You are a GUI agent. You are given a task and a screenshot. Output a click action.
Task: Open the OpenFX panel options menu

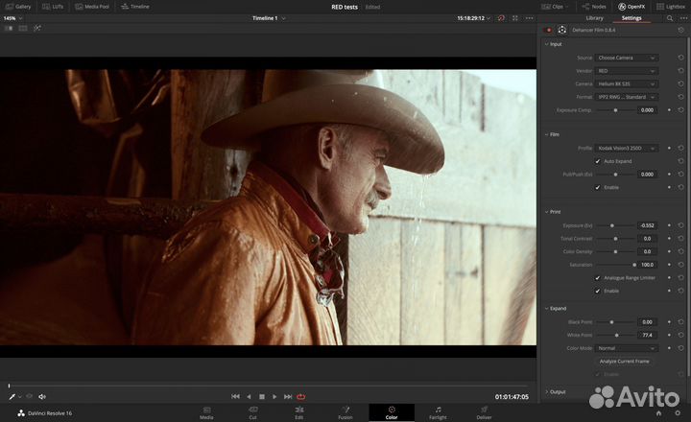[683, 18]
